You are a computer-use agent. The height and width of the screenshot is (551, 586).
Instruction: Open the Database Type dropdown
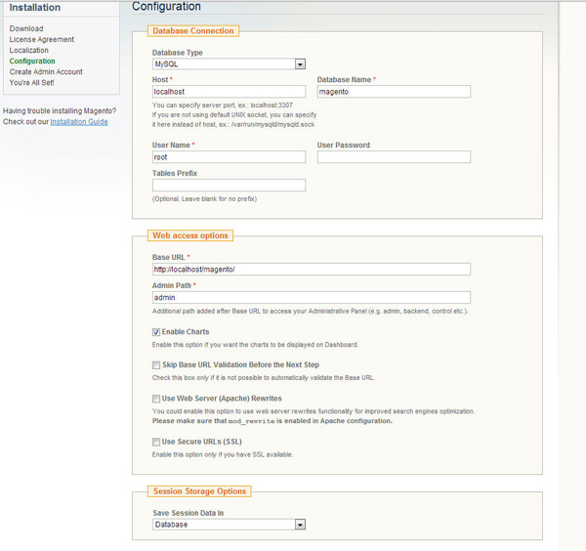pyautogui.click(x=229, y=64)
